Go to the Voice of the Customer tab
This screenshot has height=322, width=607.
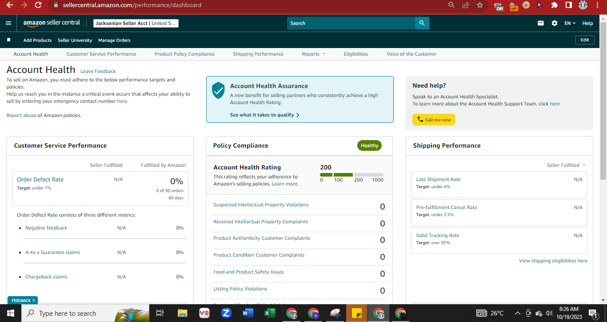(411, 54)
